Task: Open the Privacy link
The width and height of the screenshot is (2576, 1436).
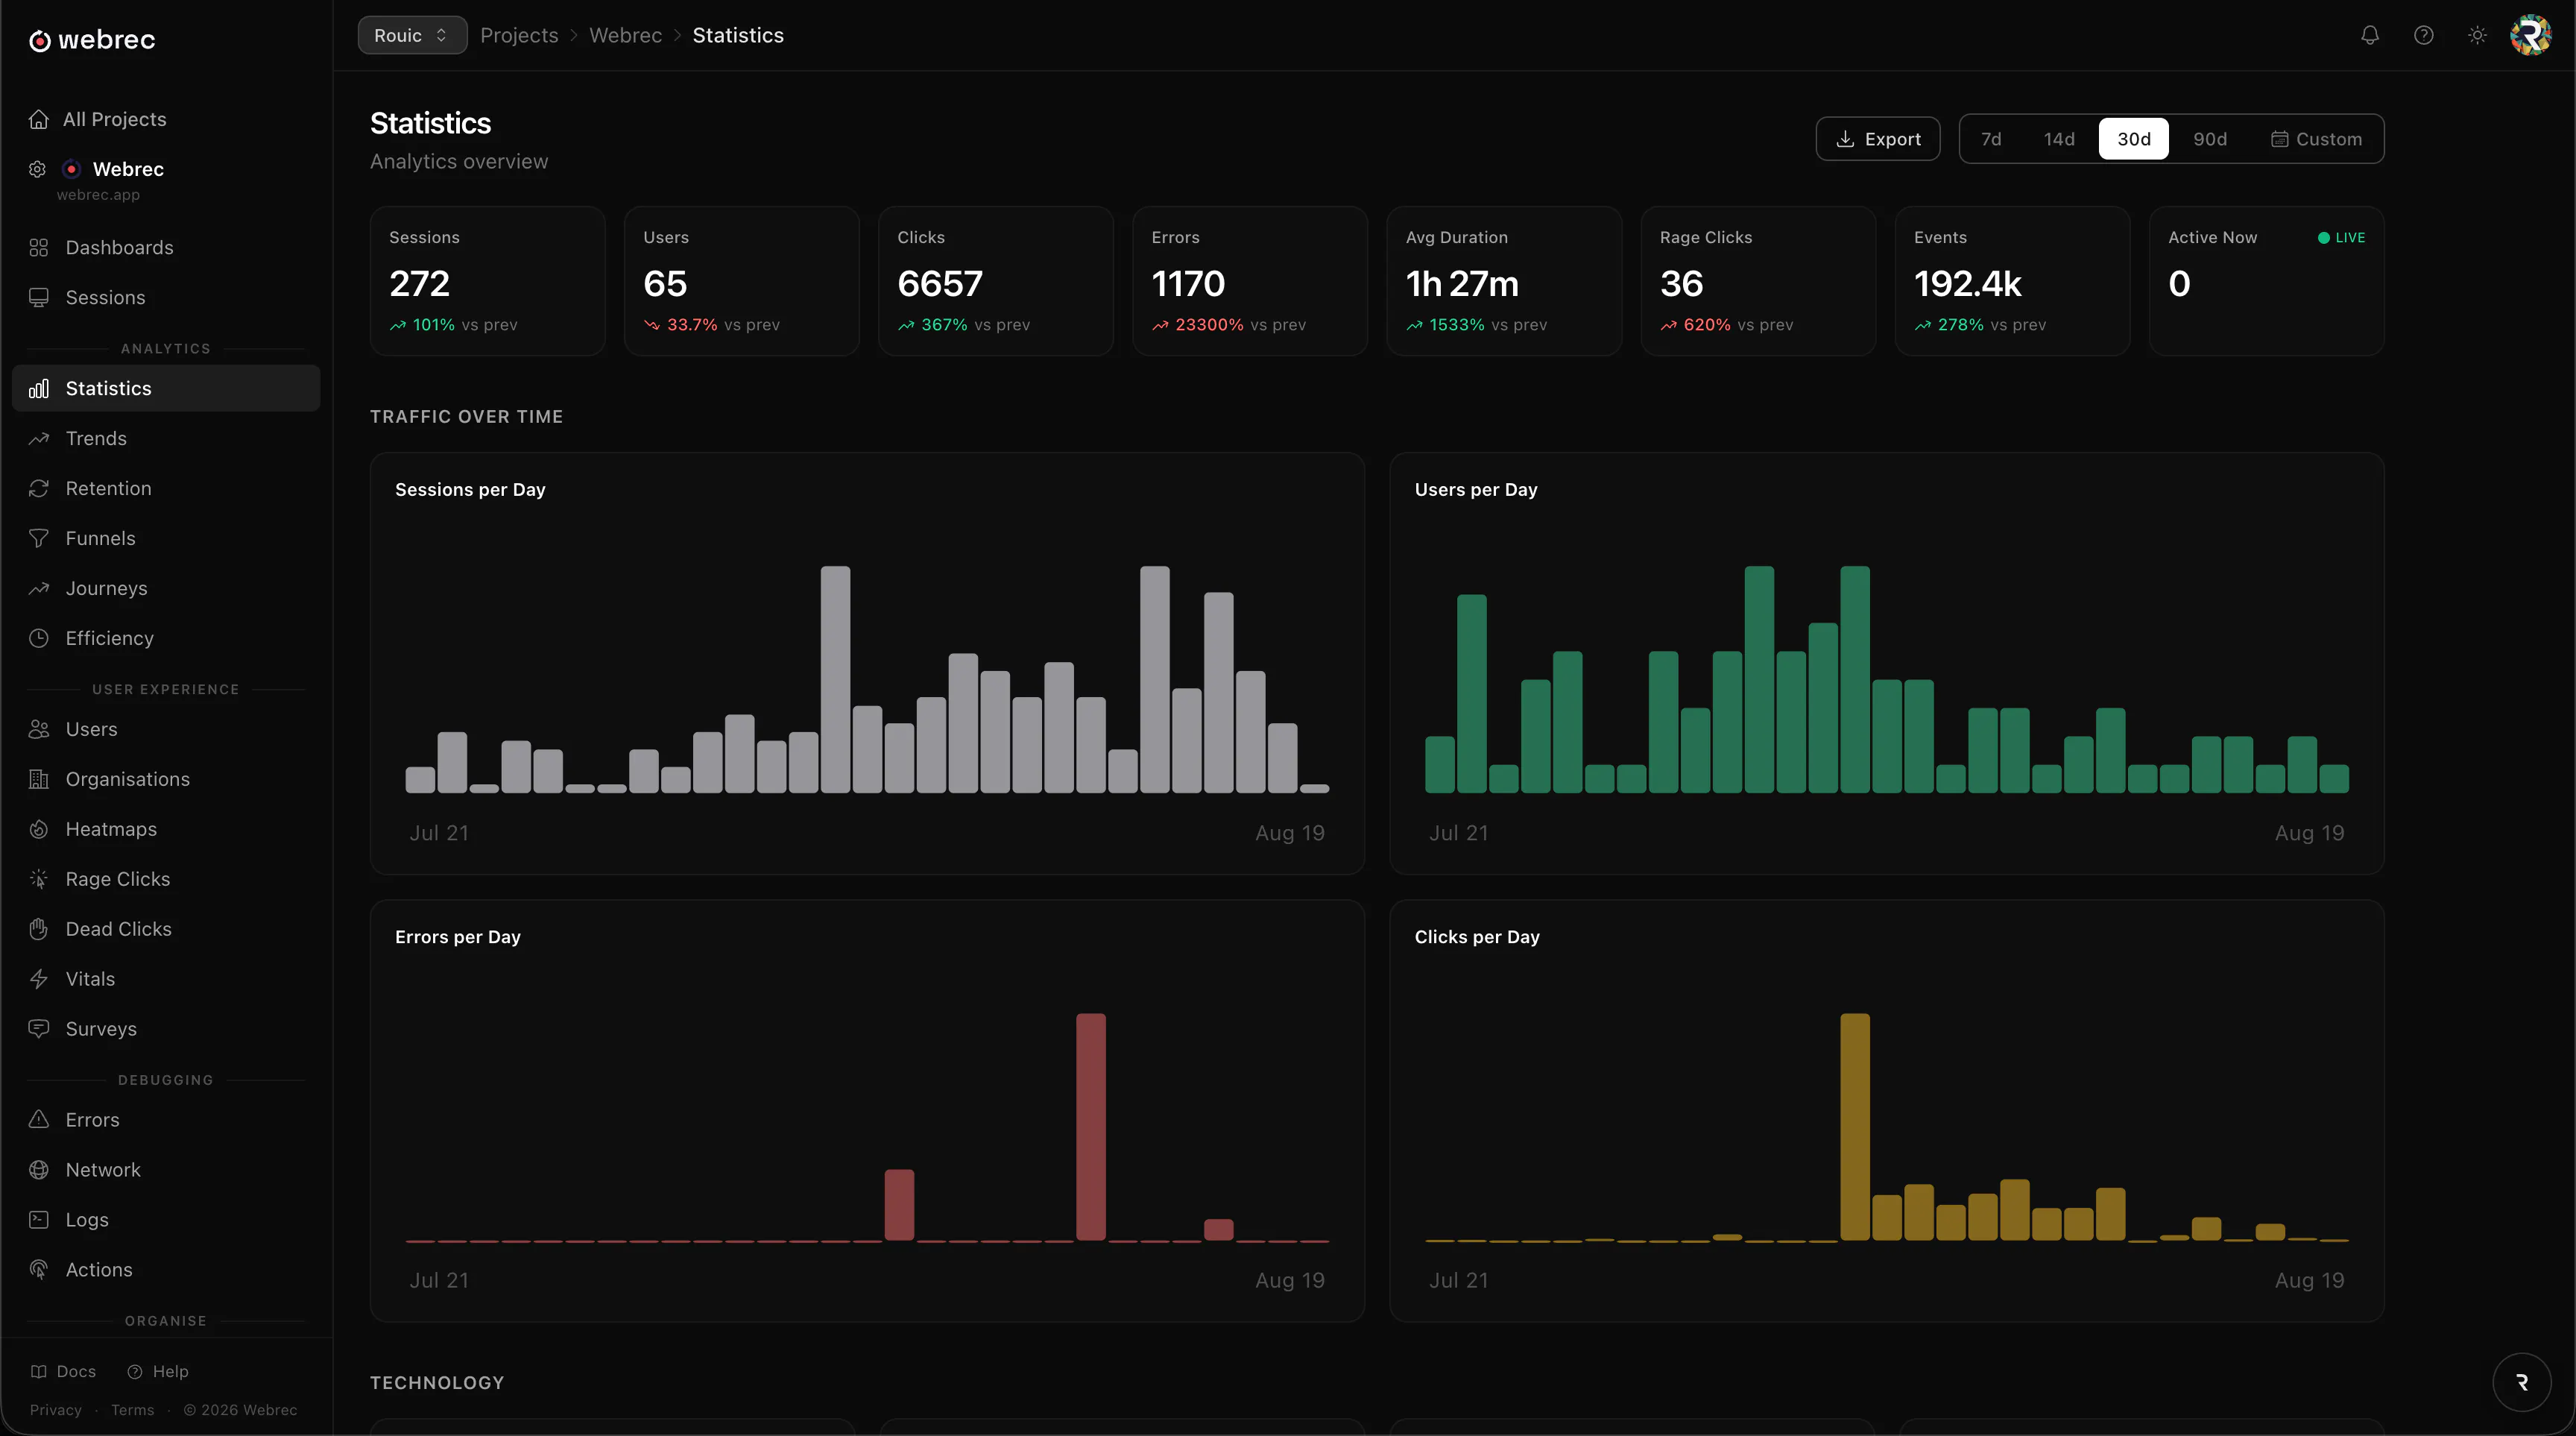Action: tap(56, 1411)
